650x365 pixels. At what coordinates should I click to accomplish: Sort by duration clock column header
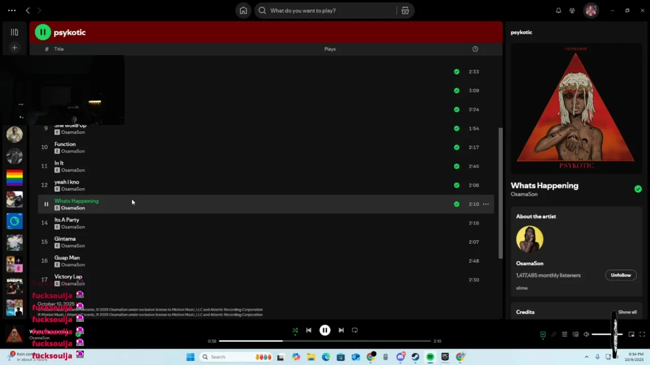[475, 49]
